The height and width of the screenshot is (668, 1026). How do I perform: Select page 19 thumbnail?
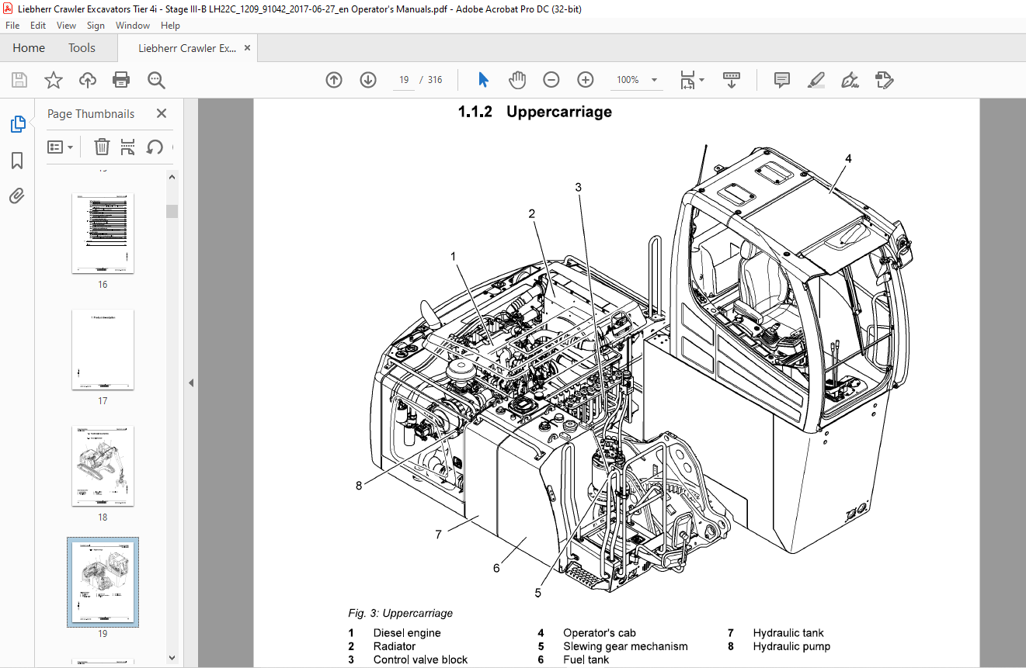[x=103, y=582]
